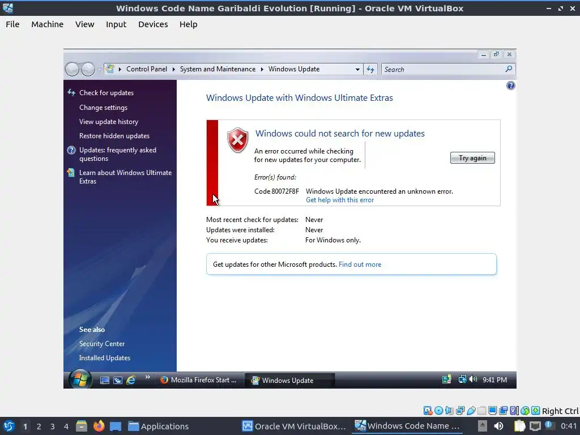The image size is (580, 435).
Task: Open Security Center under See also
Action: coord(102,344)
